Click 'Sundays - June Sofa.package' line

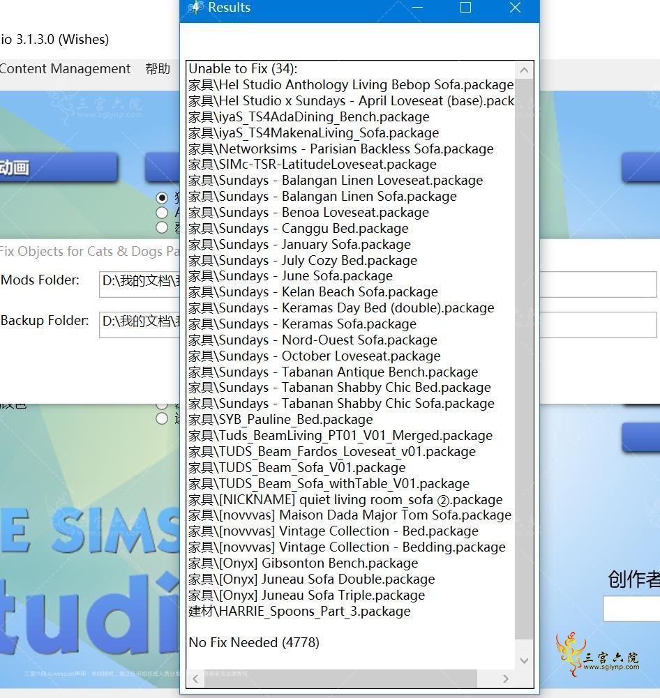click(x=290, y=276)
